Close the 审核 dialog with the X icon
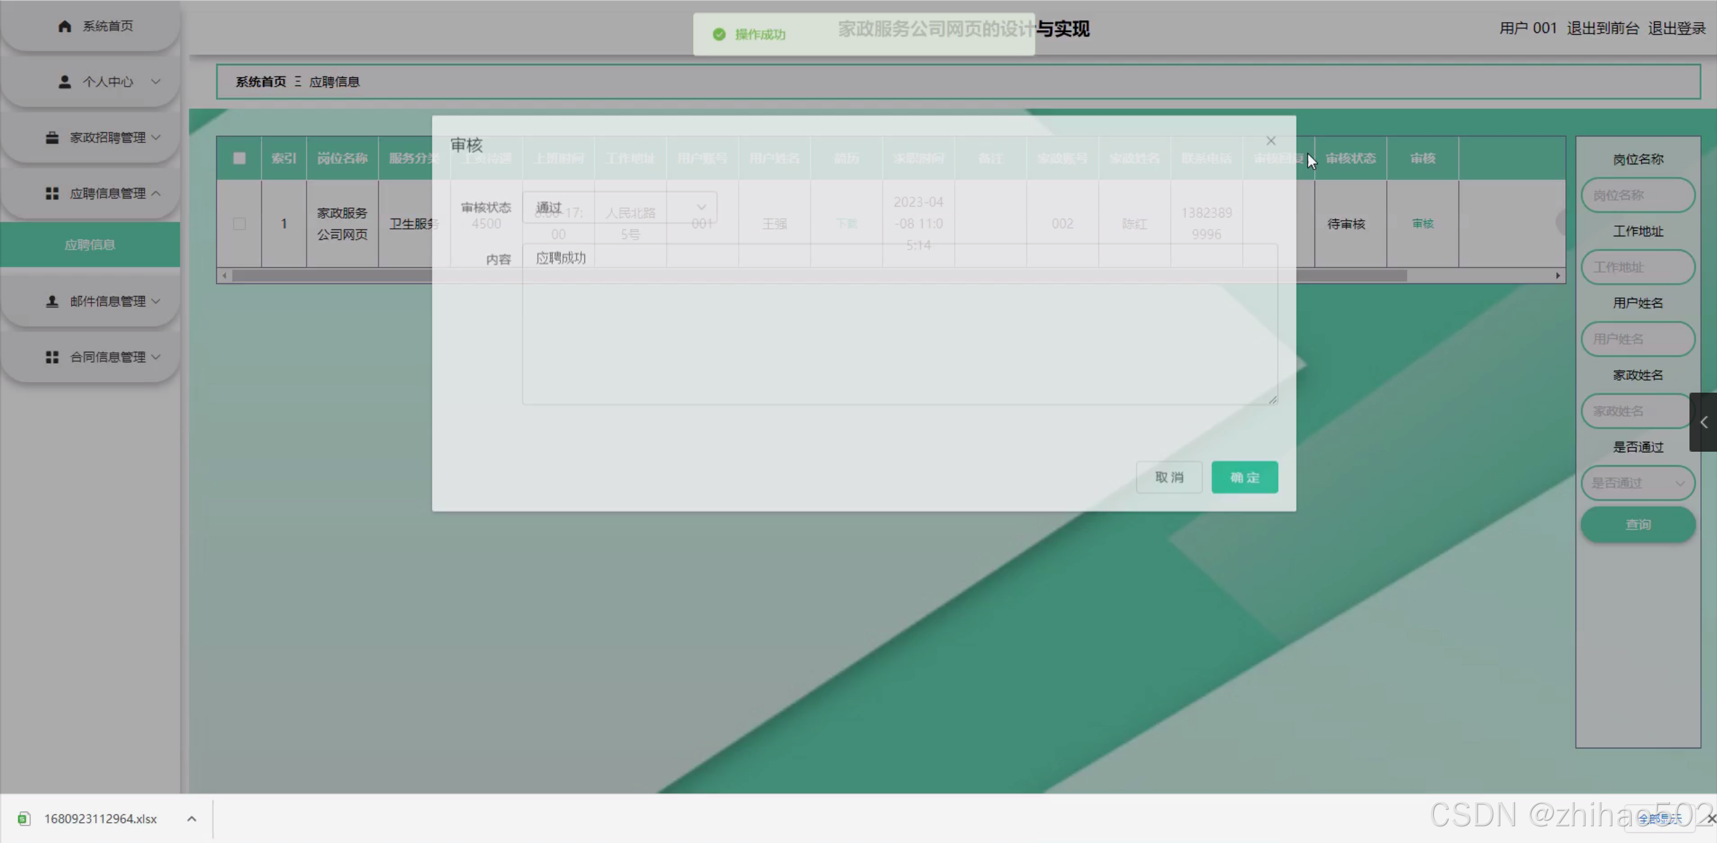 coord(1270,141)
